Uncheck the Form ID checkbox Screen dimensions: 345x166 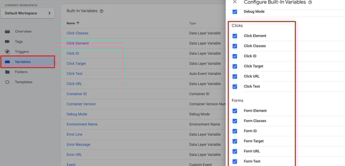(x=235, y=131)
